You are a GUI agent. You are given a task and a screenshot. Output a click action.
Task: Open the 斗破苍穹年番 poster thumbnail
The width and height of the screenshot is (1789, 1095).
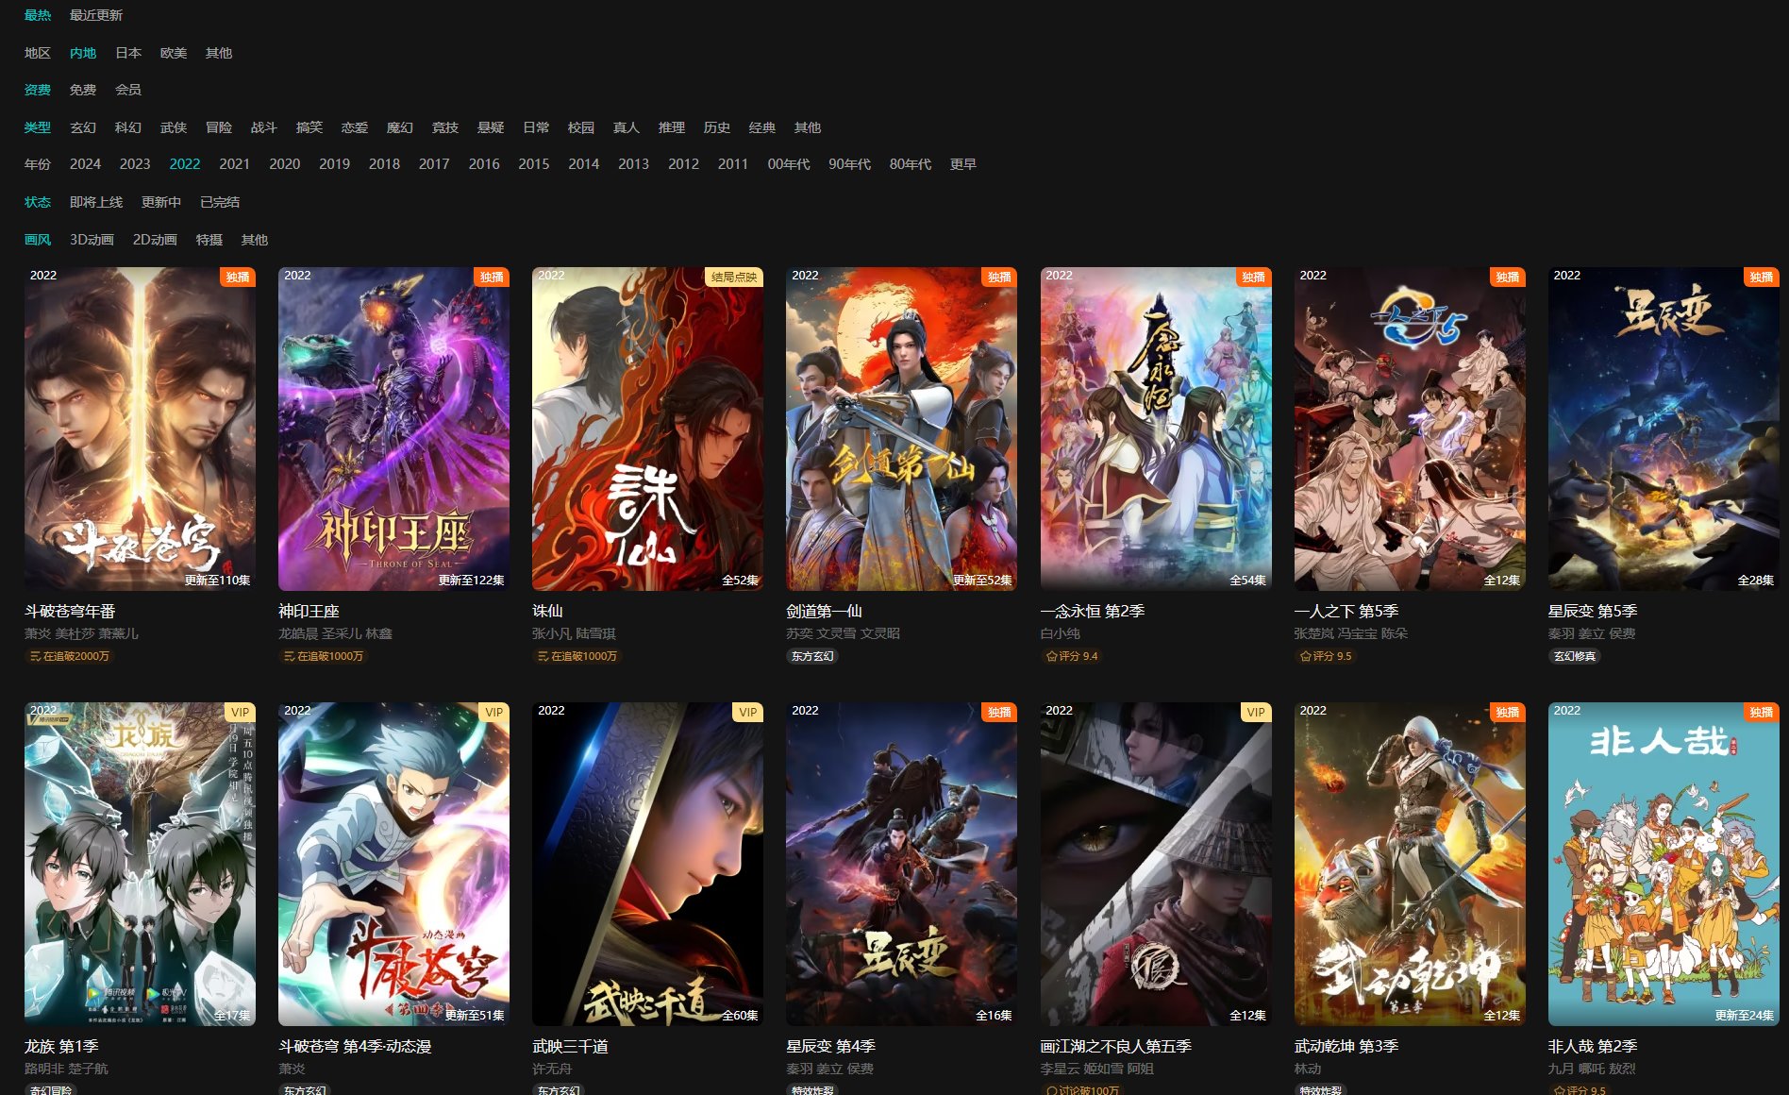point(140,429)
